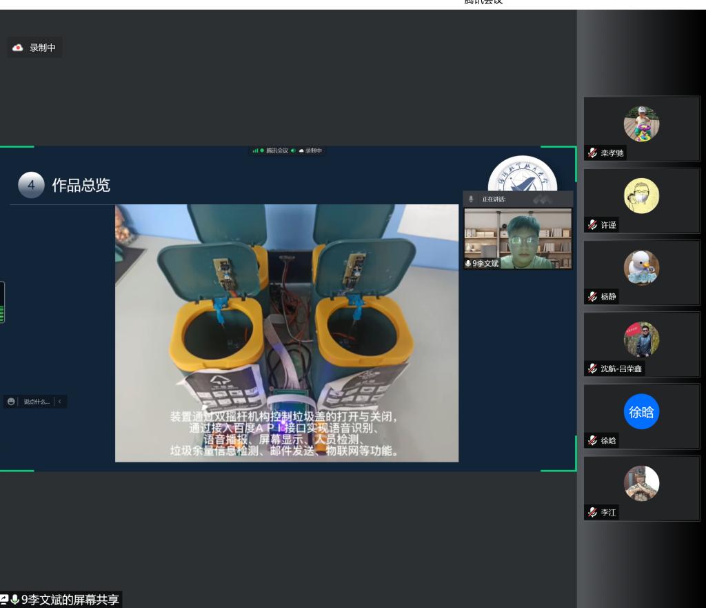
Task: Click the university logo on the slide
Action: 523,175
